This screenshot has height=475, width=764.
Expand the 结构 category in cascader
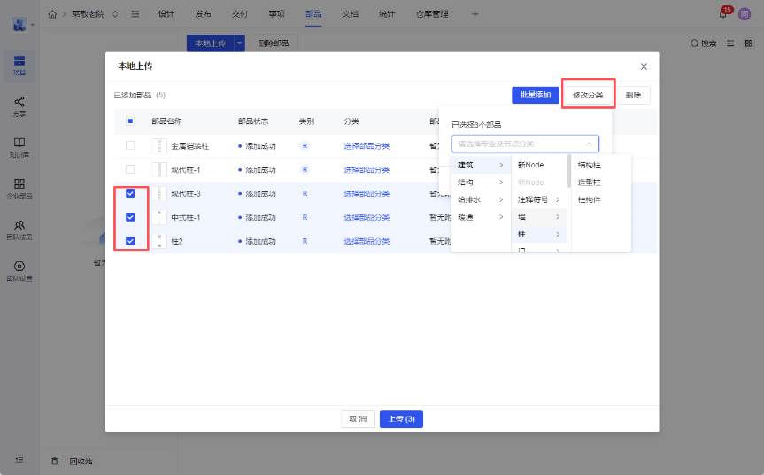(480, 183)
